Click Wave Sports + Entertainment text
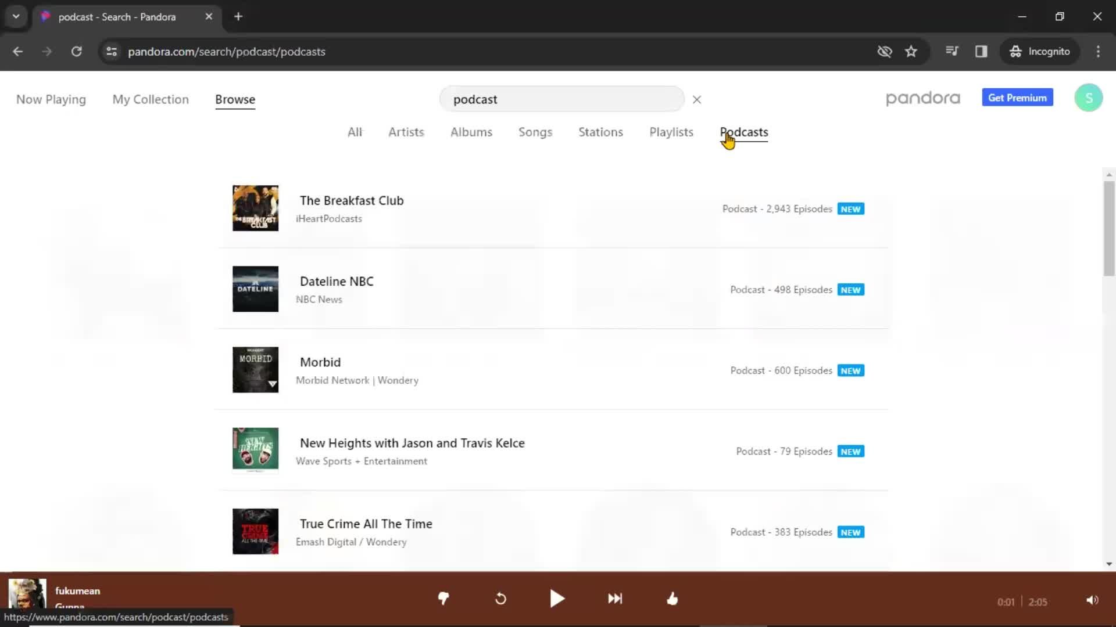This screenshot has width=1116, height=627. (362, 461)
